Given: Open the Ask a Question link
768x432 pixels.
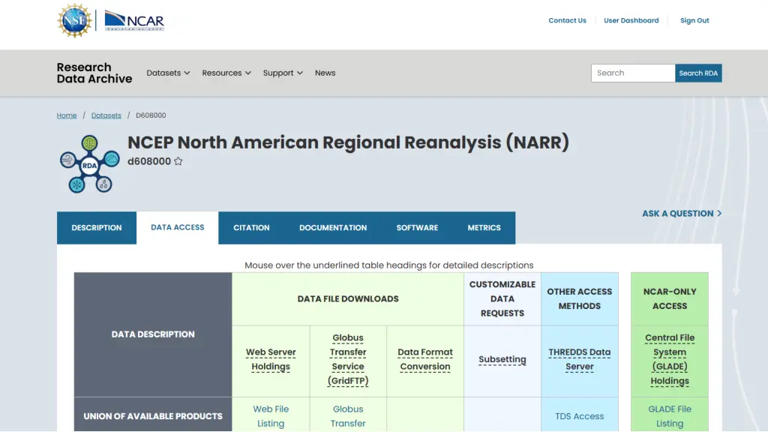Looking at the screenshot, I should [682, 214].
